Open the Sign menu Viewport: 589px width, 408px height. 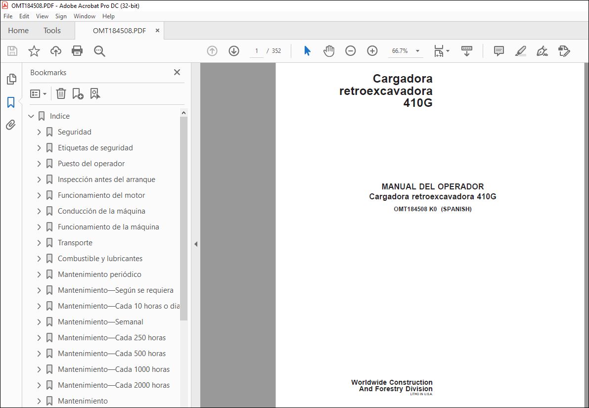pos(61,16)
